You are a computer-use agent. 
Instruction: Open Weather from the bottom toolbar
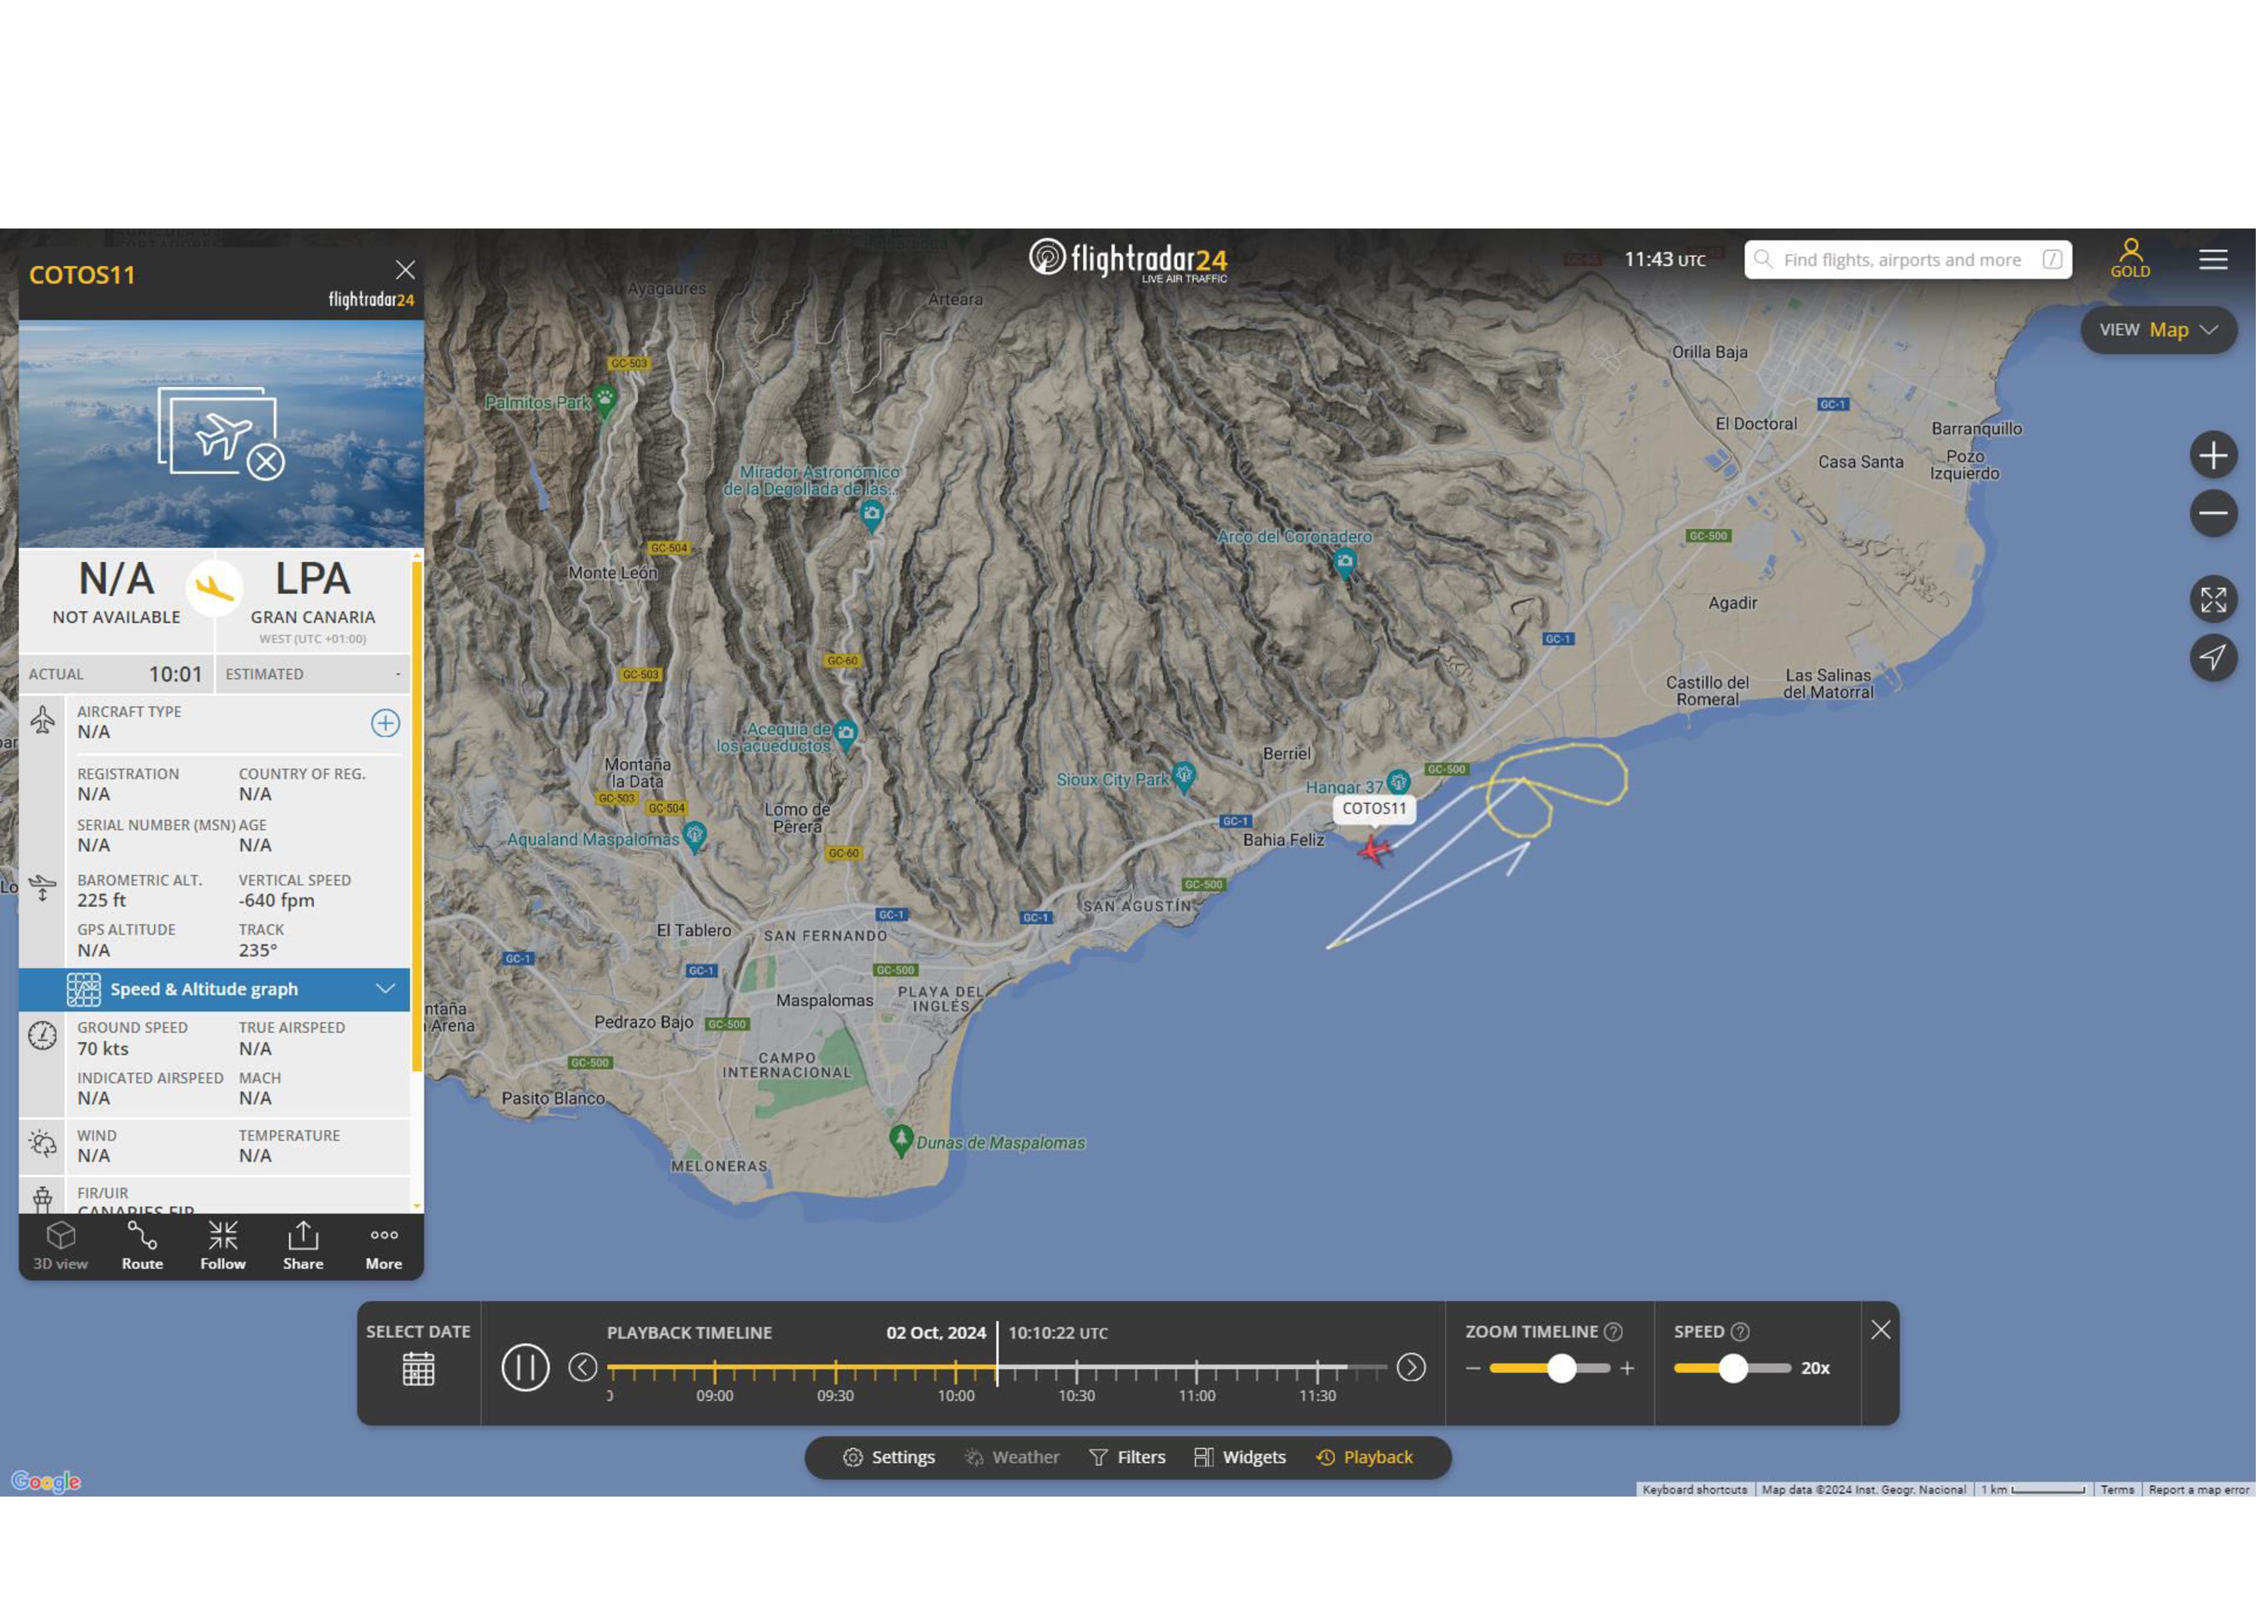point(1012,1457)
